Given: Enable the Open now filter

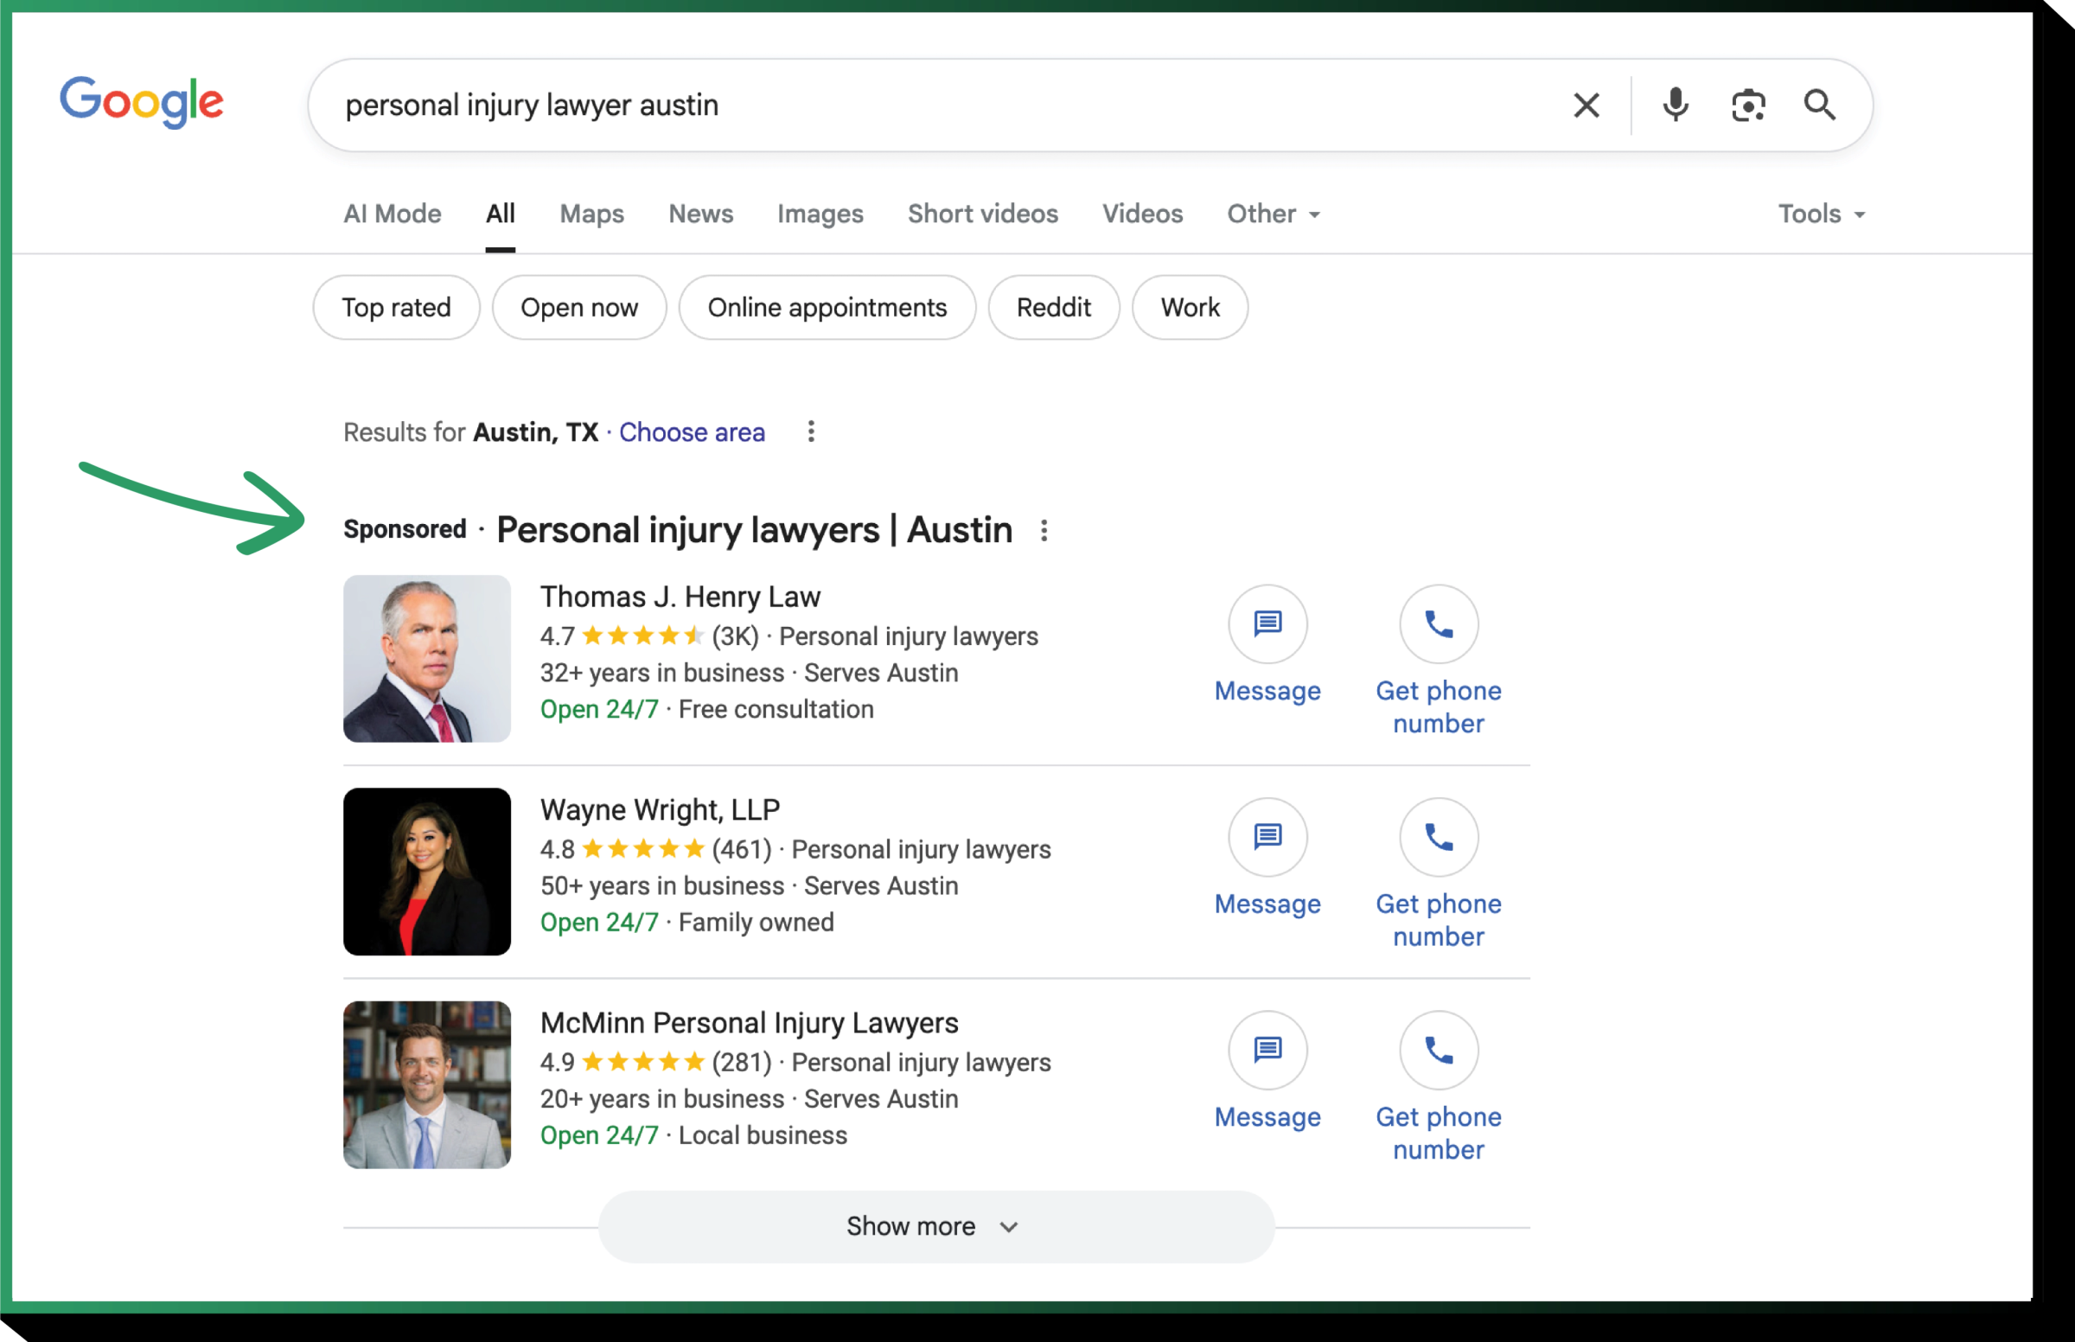Looking at the screenshot, I should coord(578,307).
